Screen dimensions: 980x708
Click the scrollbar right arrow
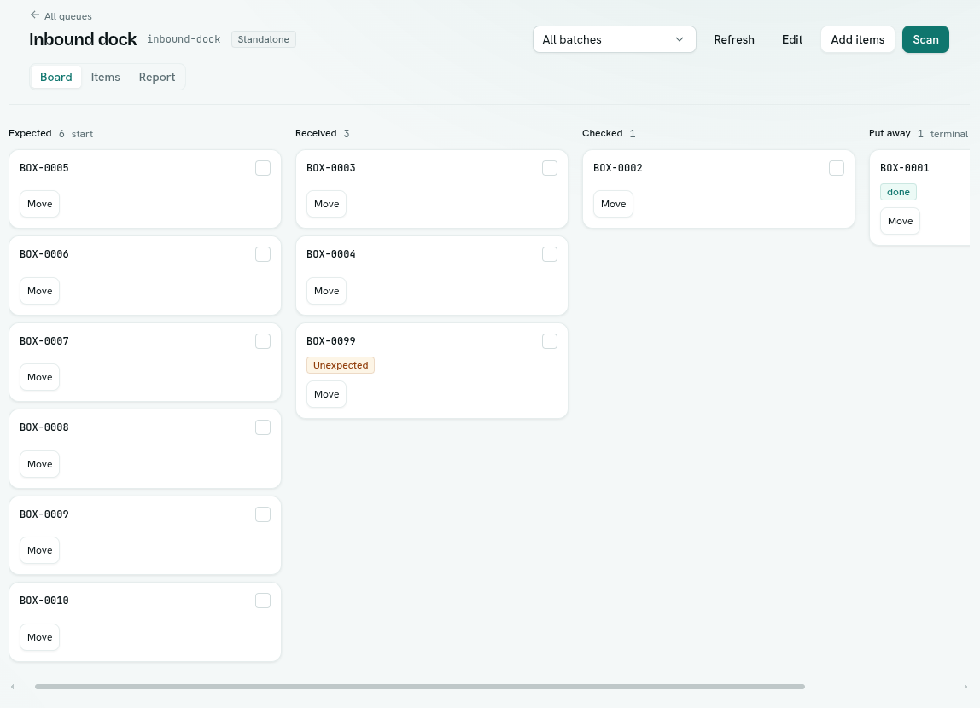click(x=965, y=687)
